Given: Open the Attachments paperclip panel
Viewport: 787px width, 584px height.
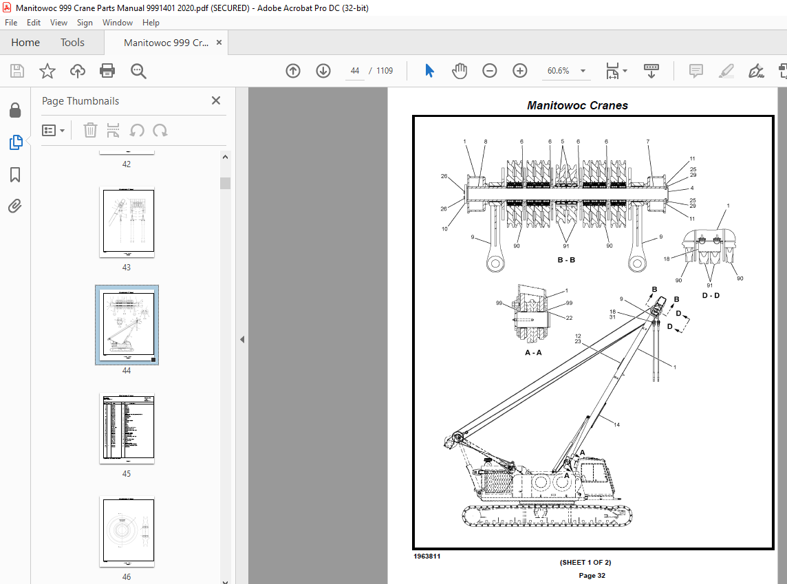Looking at the screenshot, I should [15, 206].
